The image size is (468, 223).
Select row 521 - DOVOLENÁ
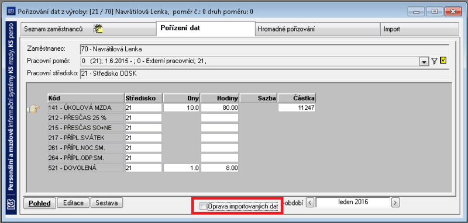[85, 168]
